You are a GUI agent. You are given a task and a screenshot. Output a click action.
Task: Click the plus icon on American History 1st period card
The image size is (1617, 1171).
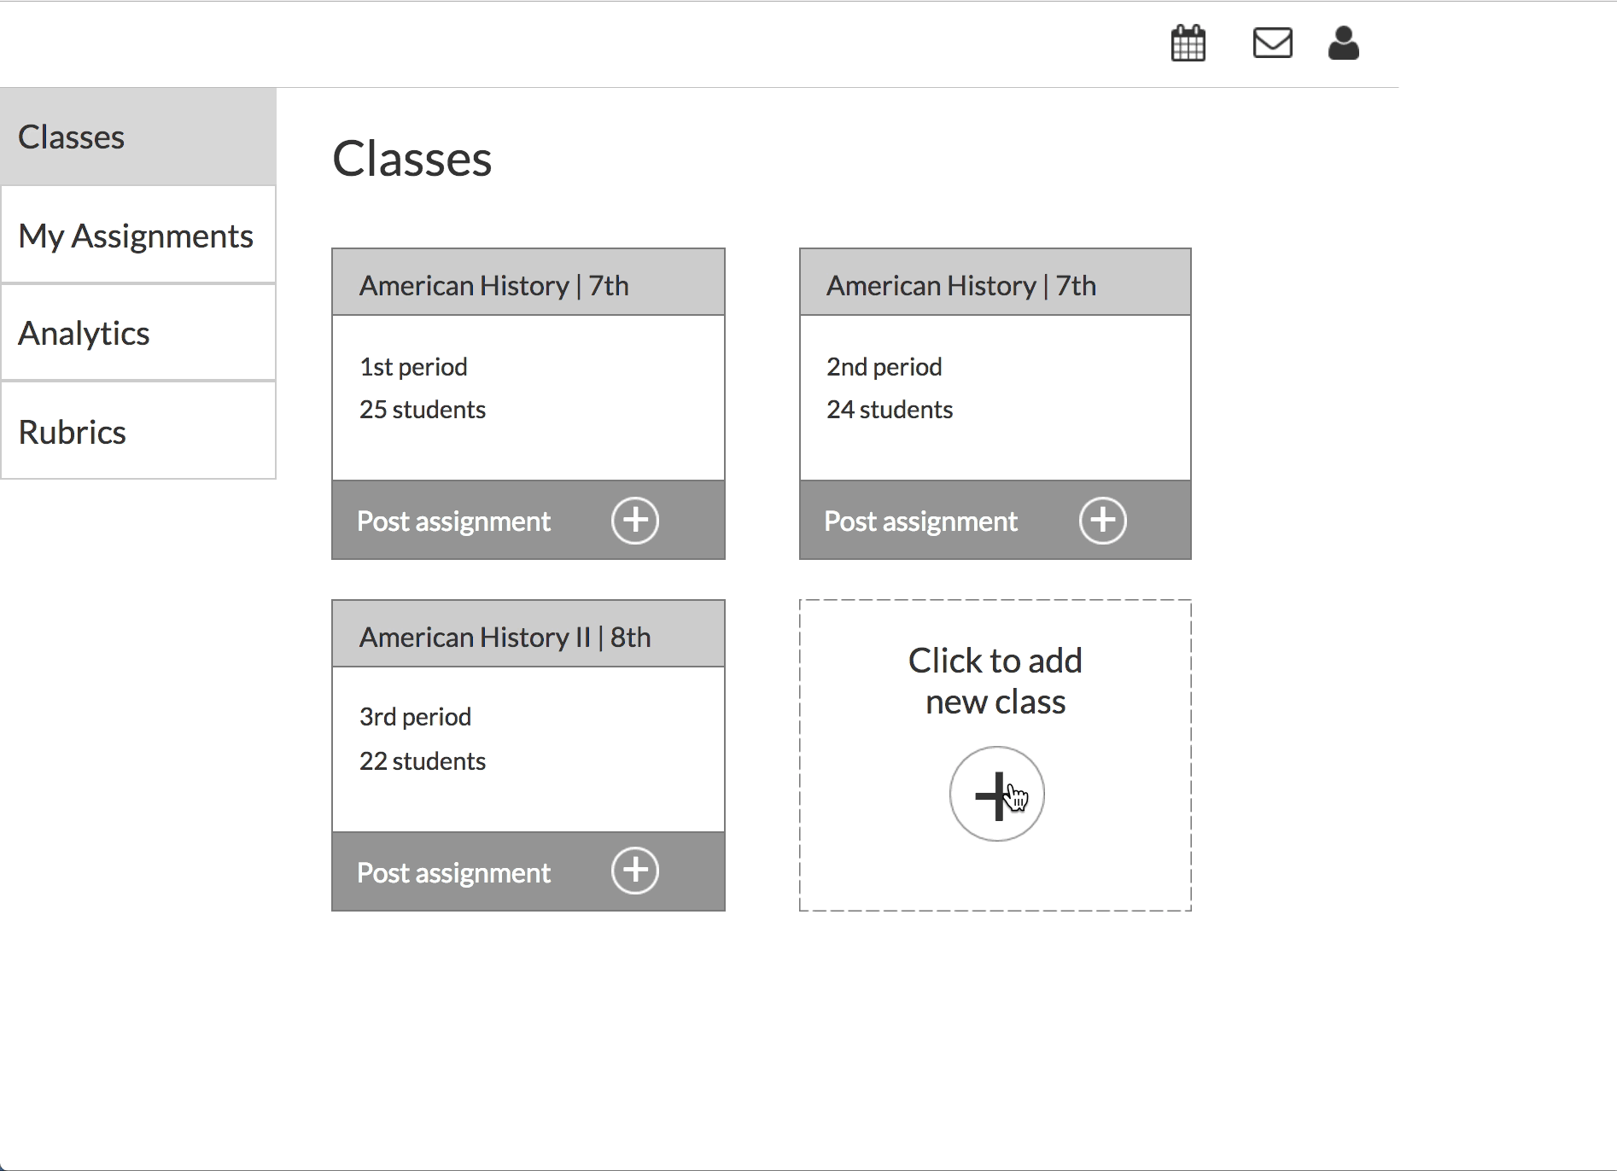click(x=635, y=520)
